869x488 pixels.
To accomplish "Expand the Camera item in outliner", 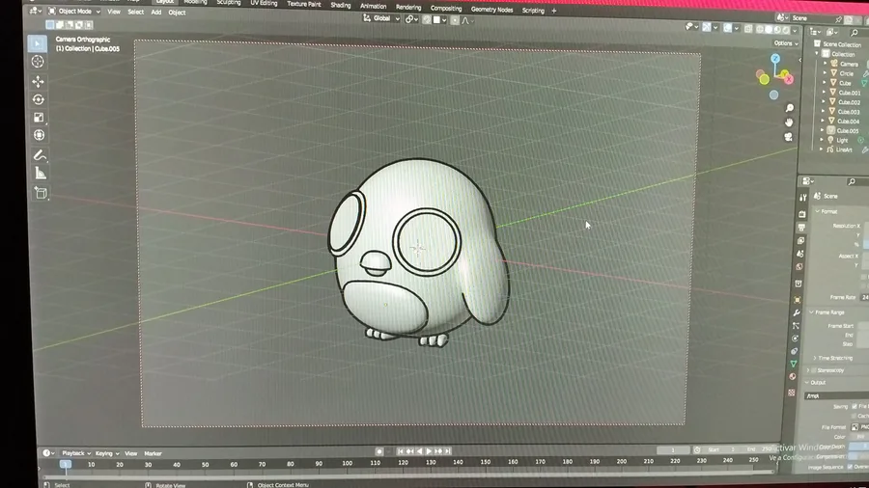I will (826, 64).
